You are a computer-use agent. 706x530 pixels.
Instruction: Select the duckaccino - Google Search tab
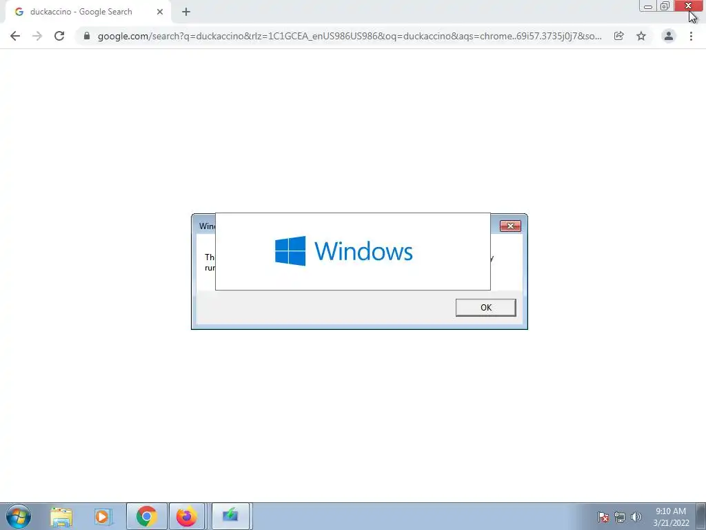tap(88, 12)
